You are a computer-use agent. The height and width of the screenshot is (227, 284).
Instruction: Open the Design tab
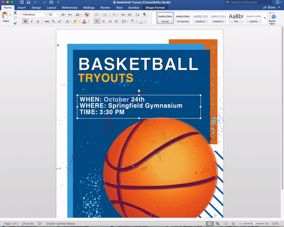pyautogui.click(x=36, y=8)
